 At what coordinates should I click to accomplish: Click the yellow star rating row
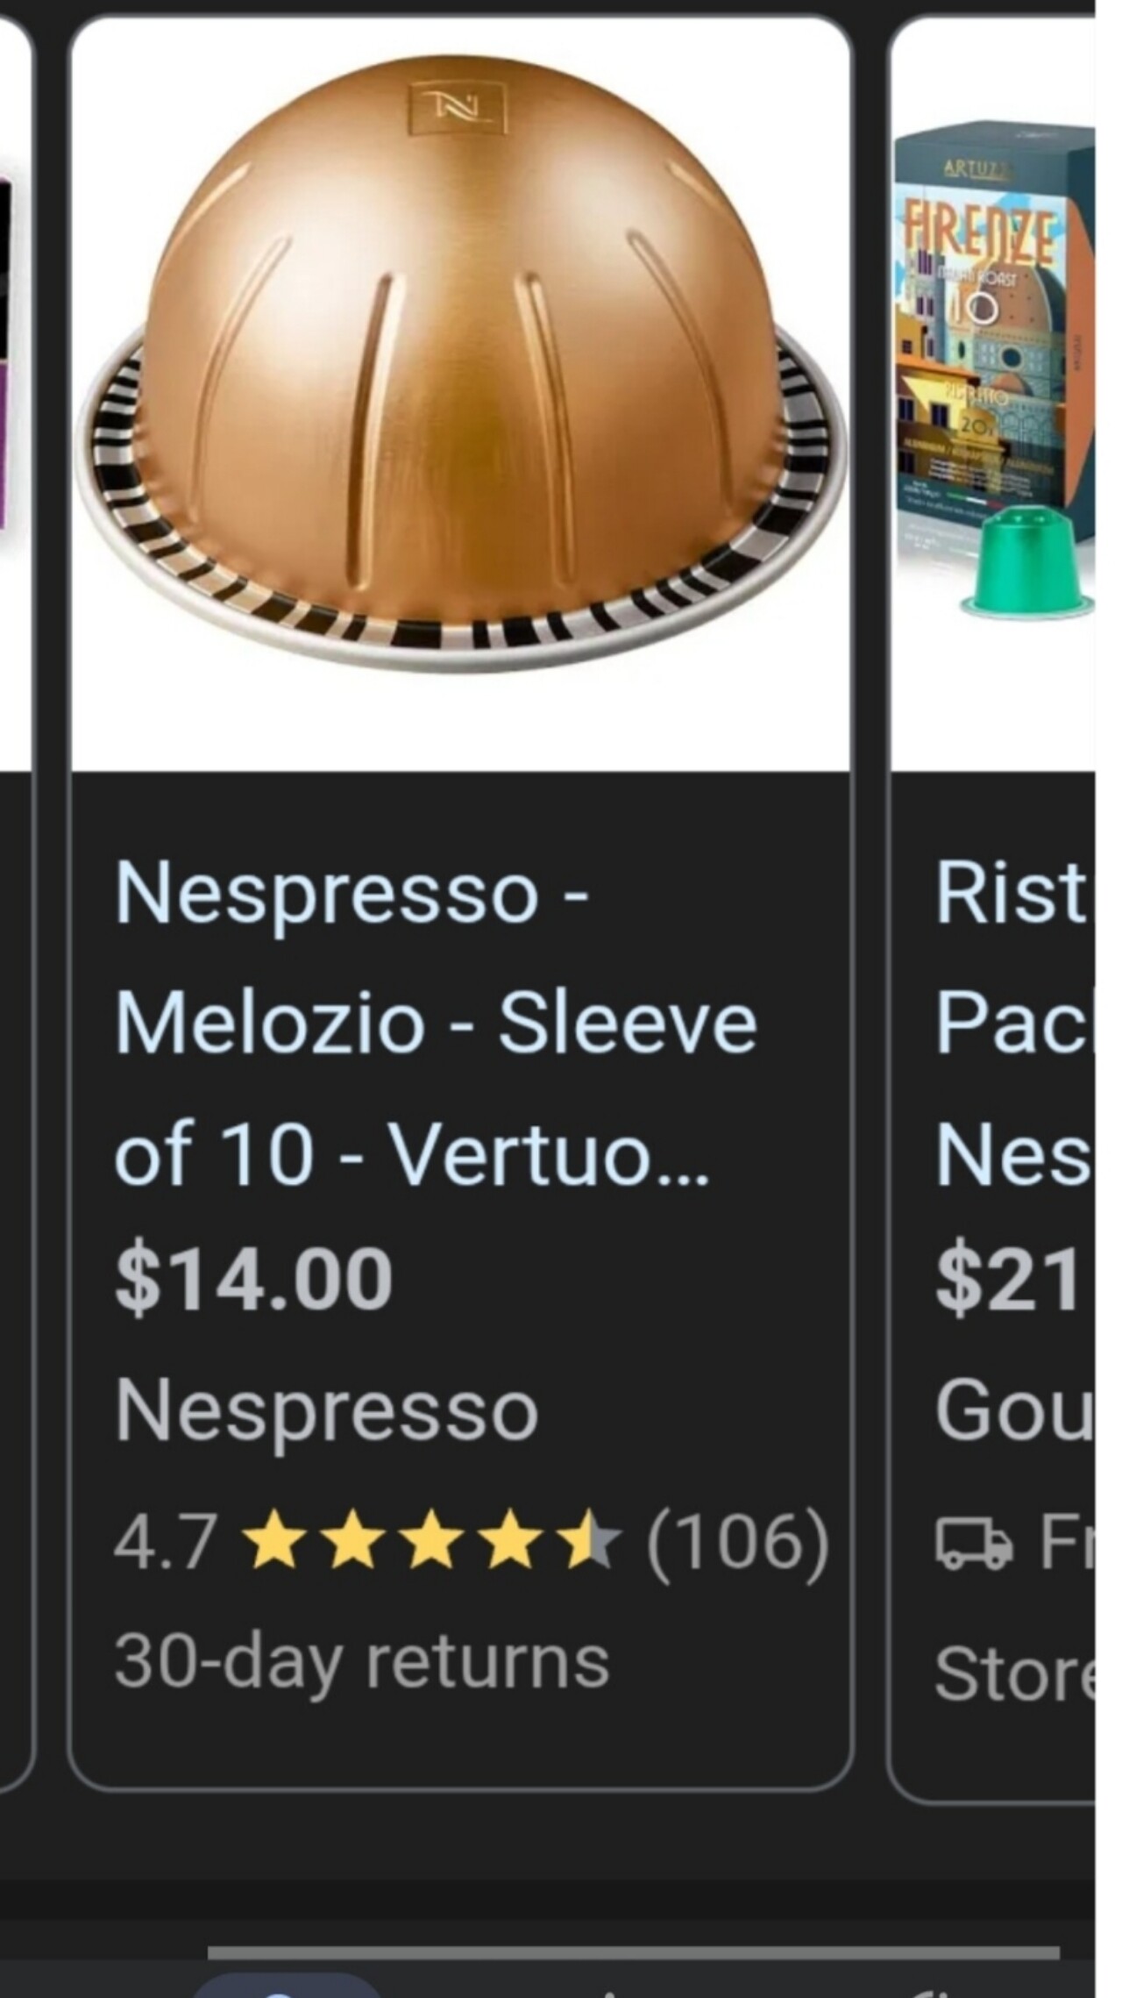click(x=432, y=1539)
